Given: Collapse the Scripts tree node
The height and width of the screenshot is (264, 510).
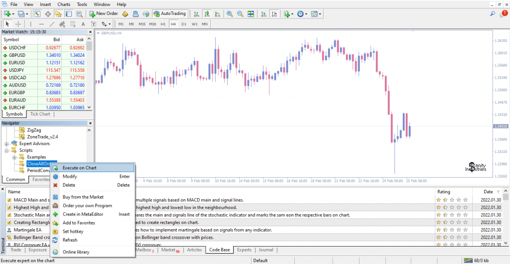Looking at the screenshot, I should [x=7, y=150].
